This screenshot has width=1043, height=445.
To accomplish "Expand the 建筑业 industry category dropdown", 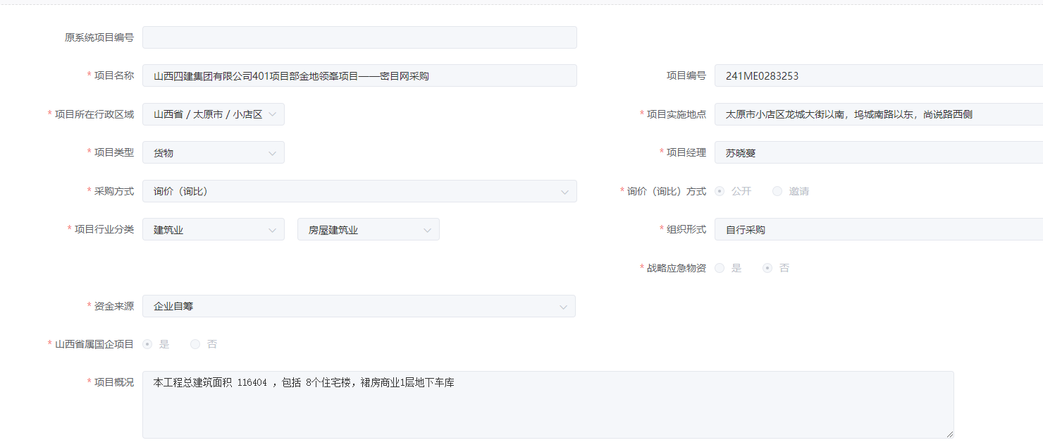I will point(214,229).
